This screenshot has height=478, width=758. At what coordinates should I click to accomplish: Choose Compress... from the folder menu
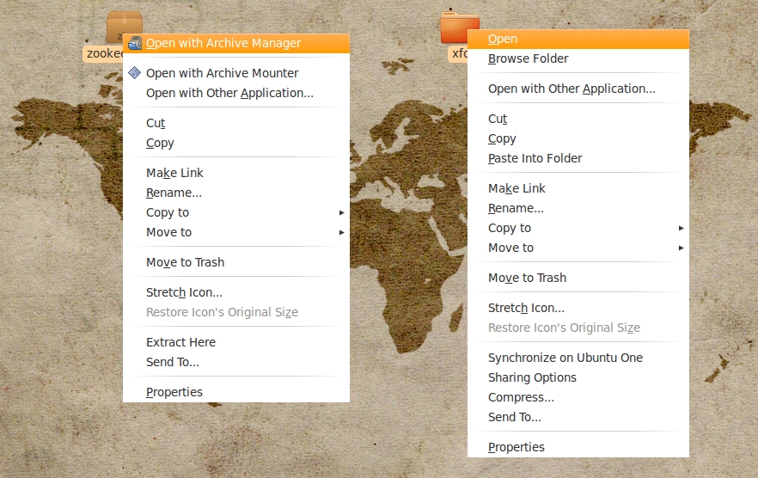click(521, 397)
